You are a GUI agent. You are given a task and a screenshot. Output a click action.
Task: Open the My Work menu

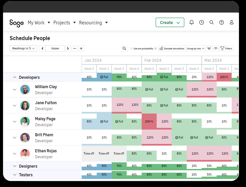click(x=39, y=23)
